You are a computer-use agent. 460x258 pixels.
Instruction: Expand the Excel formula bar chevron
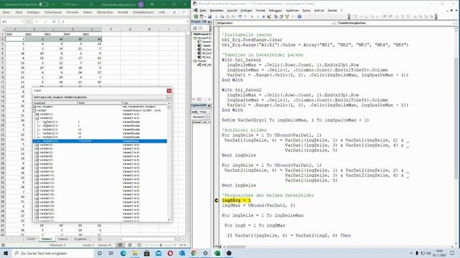[188, 21]
